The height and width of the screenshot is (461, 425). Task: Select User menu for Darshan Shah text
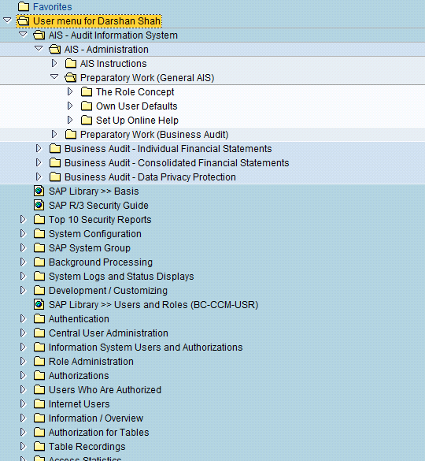(x=97, y=20)
